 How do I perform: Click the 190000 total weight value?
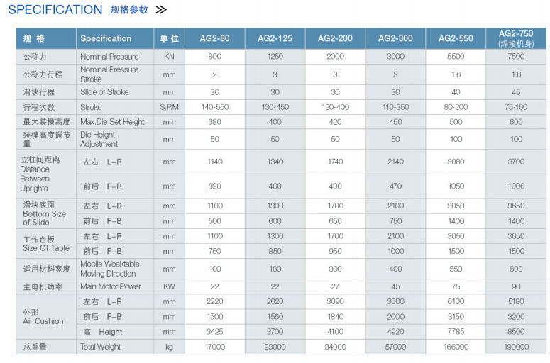[x=516, y=347]
